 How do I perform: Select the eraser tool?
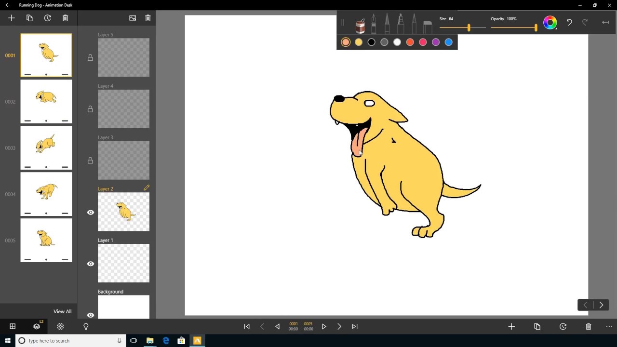[x=428, y=27]
